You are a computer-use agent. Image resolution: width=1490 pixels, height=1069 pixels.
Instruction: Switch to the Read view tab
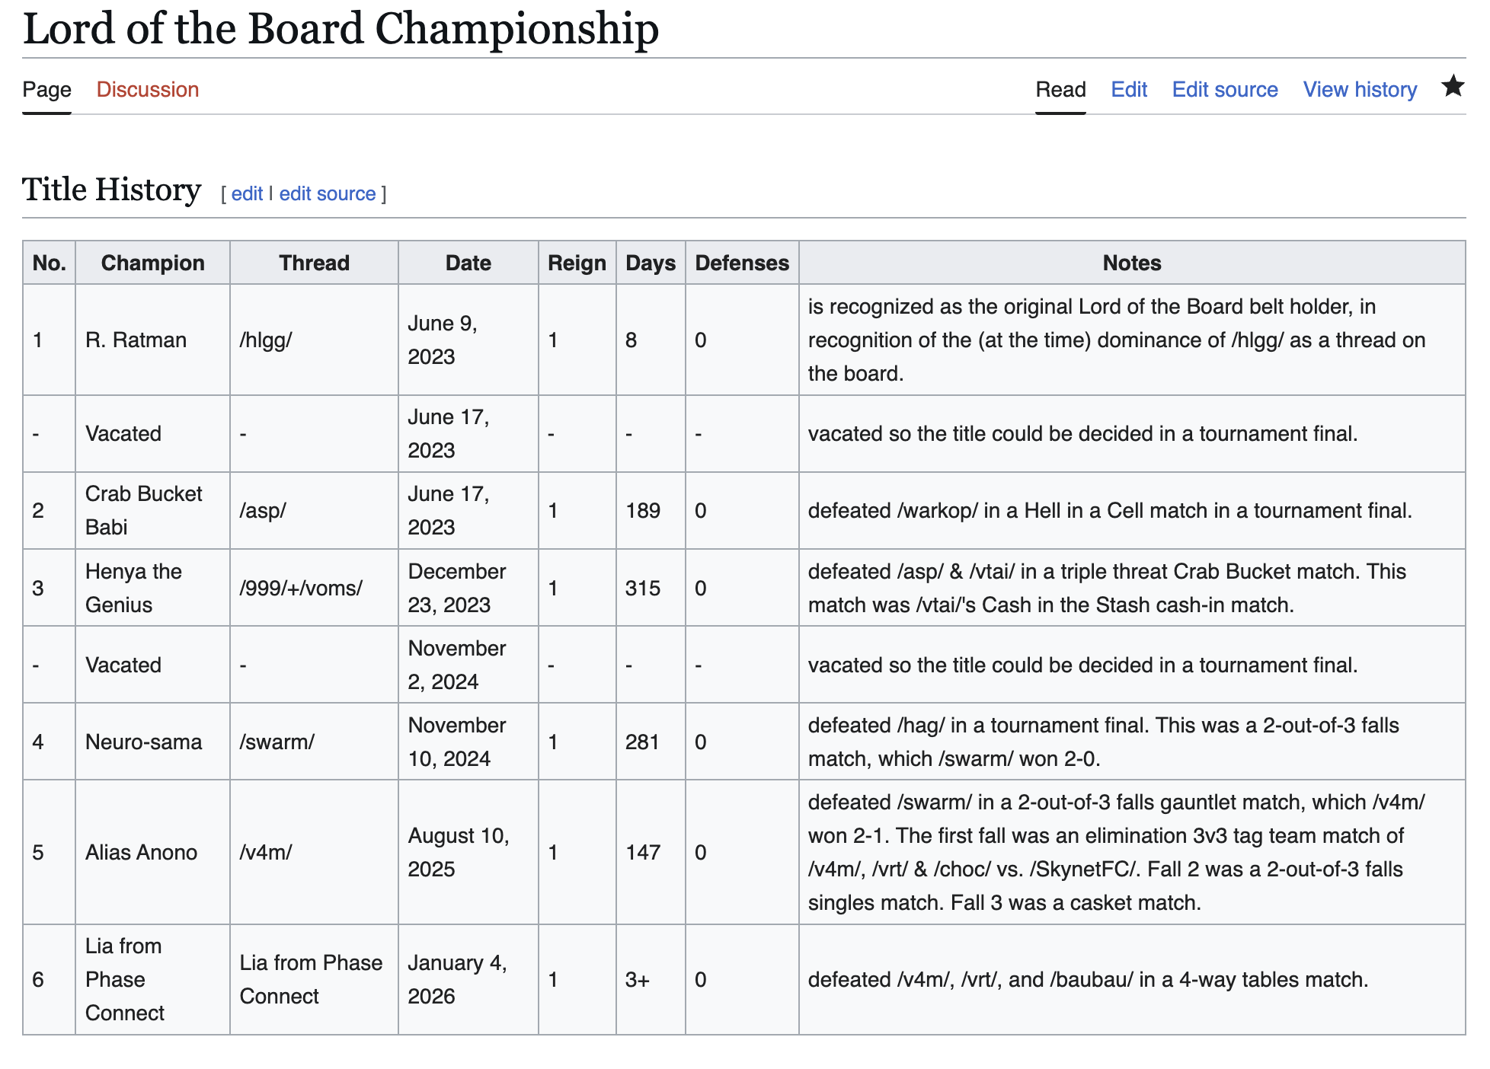tap(1060, 90)
